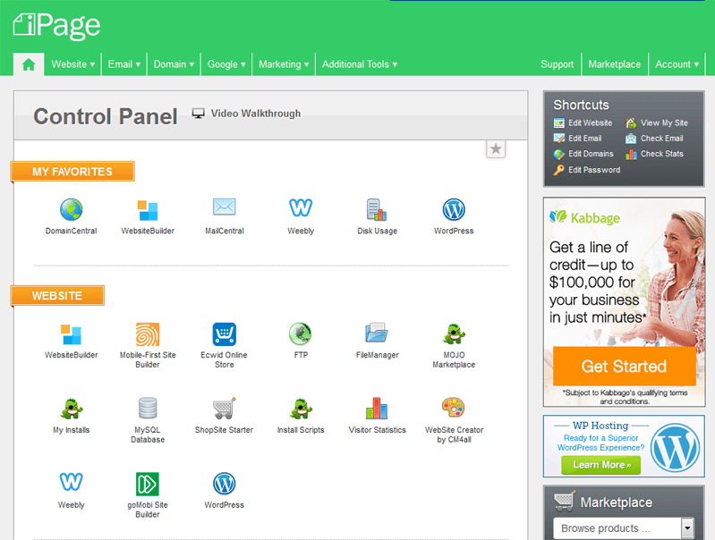Expand the Website menu
The height and width of the screenshot is (540, 715).
point(73,64)
